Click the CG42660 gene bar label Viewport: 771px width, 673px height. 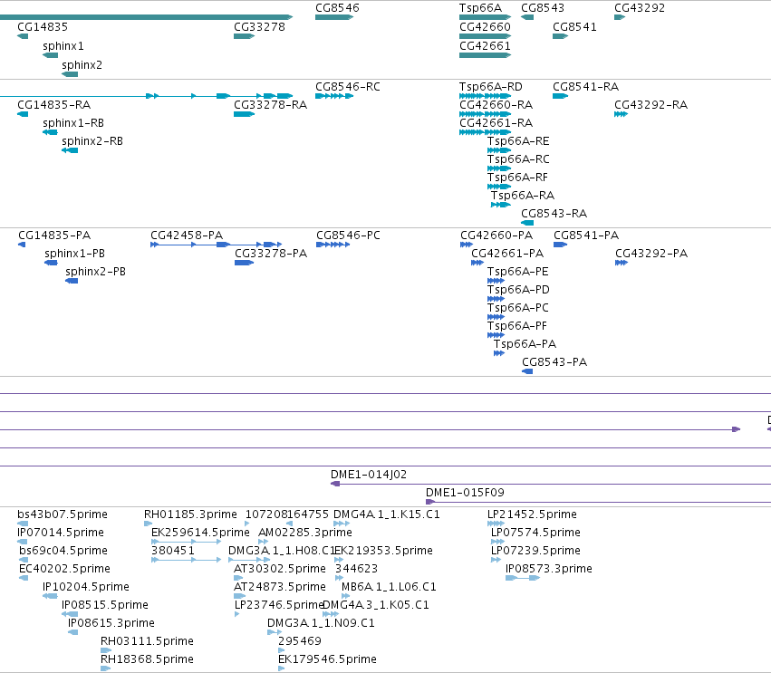485,27
